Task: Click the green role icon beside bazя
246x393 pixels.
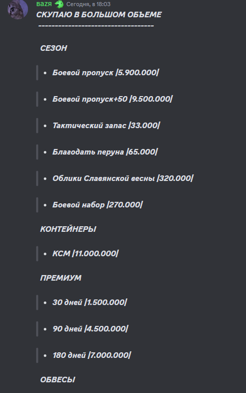Action: (59, 4)
